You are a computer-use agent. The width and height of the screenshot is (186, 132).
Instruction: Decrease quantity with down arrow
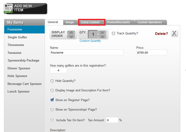[x=102, y=36]
